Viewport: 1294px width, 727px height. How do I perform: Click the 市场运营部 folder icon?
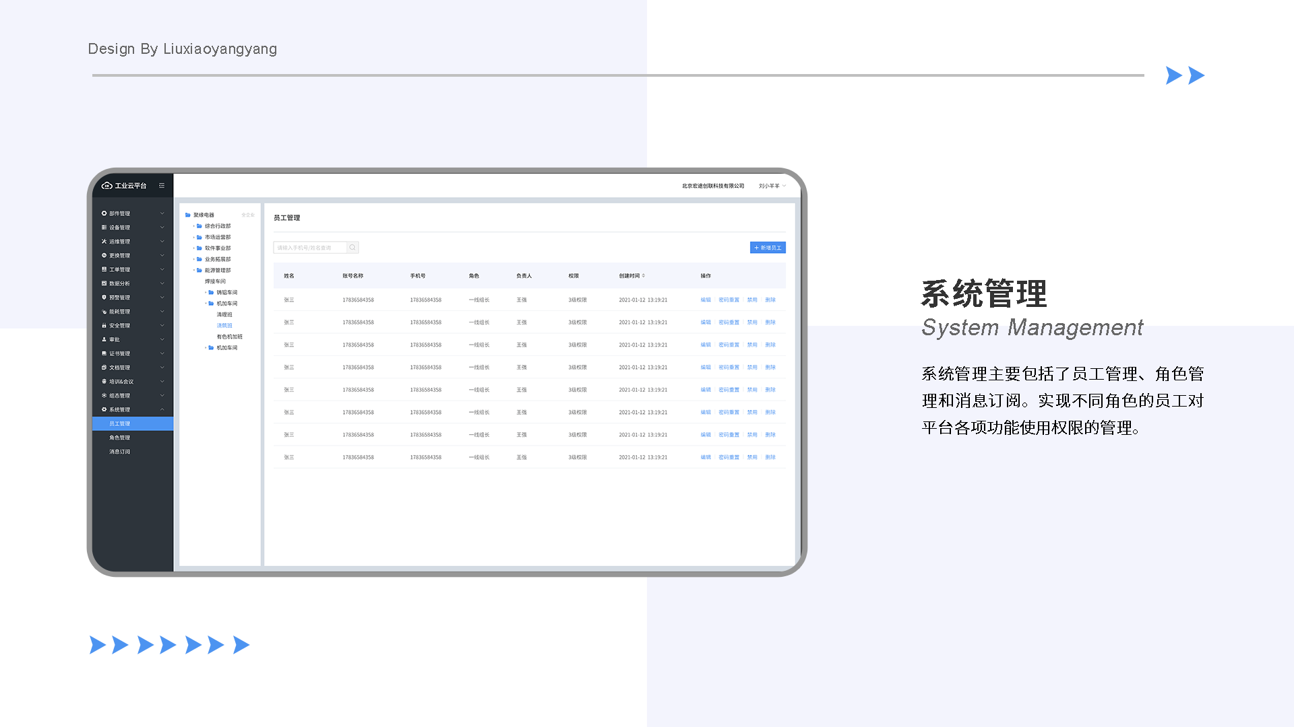(x=199, y=238)
